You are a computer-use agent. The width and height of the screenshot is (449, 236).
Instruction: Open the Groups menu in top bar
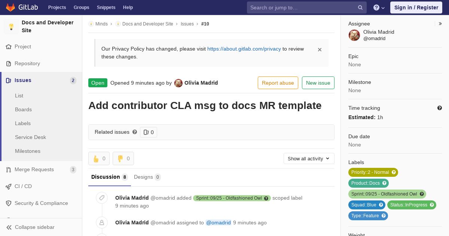click(x=81, y=7)
